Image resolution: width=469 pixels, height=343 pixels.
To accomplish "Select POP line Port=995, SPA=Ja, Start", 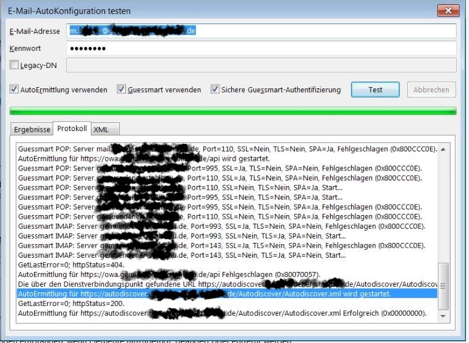I will coord(180,197).
